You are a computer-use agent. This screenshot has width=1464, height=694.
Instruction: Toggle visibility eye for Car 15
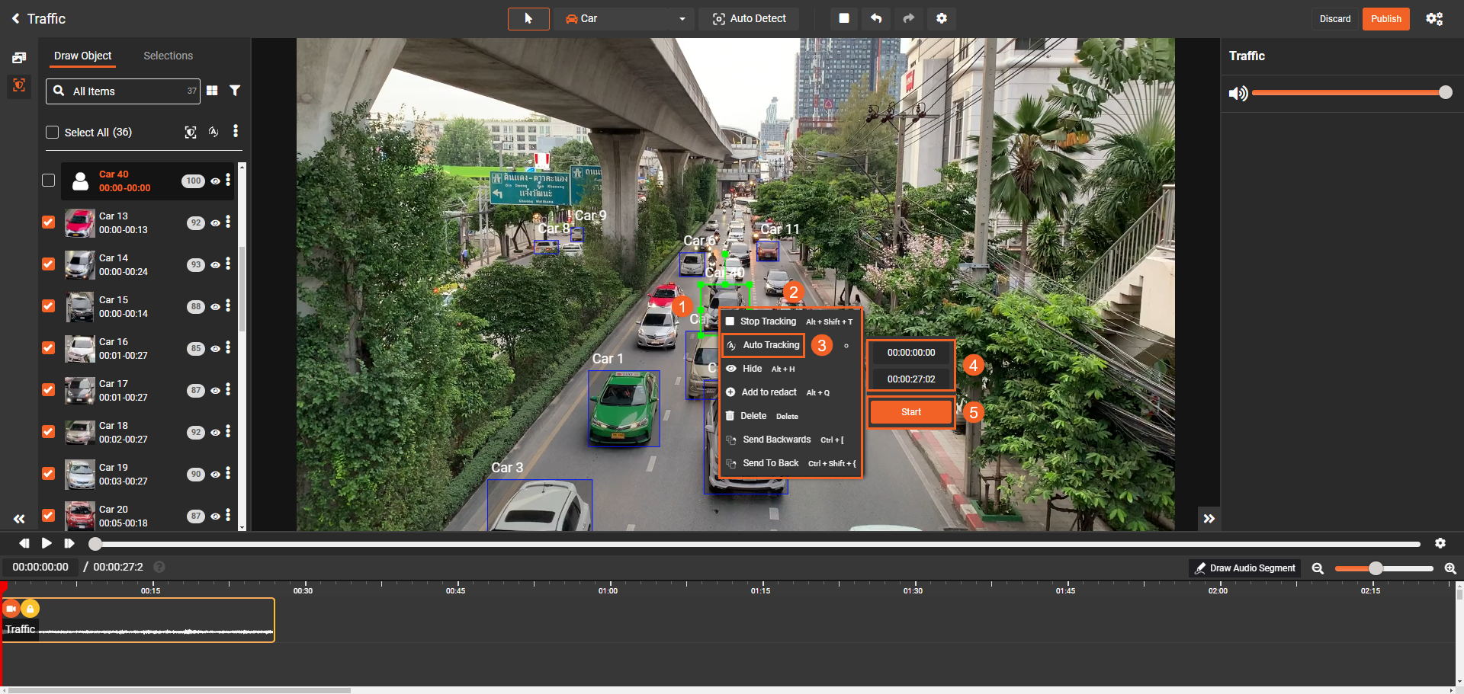216,307
